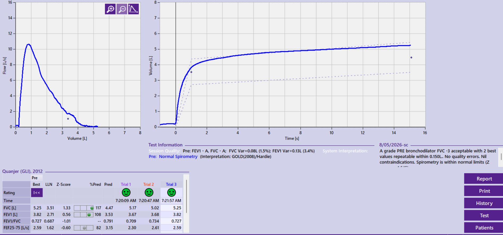Click the Z-Score column header
Image resolution: width=503 pixels, height=235 pixels.
tap(63, 184)
